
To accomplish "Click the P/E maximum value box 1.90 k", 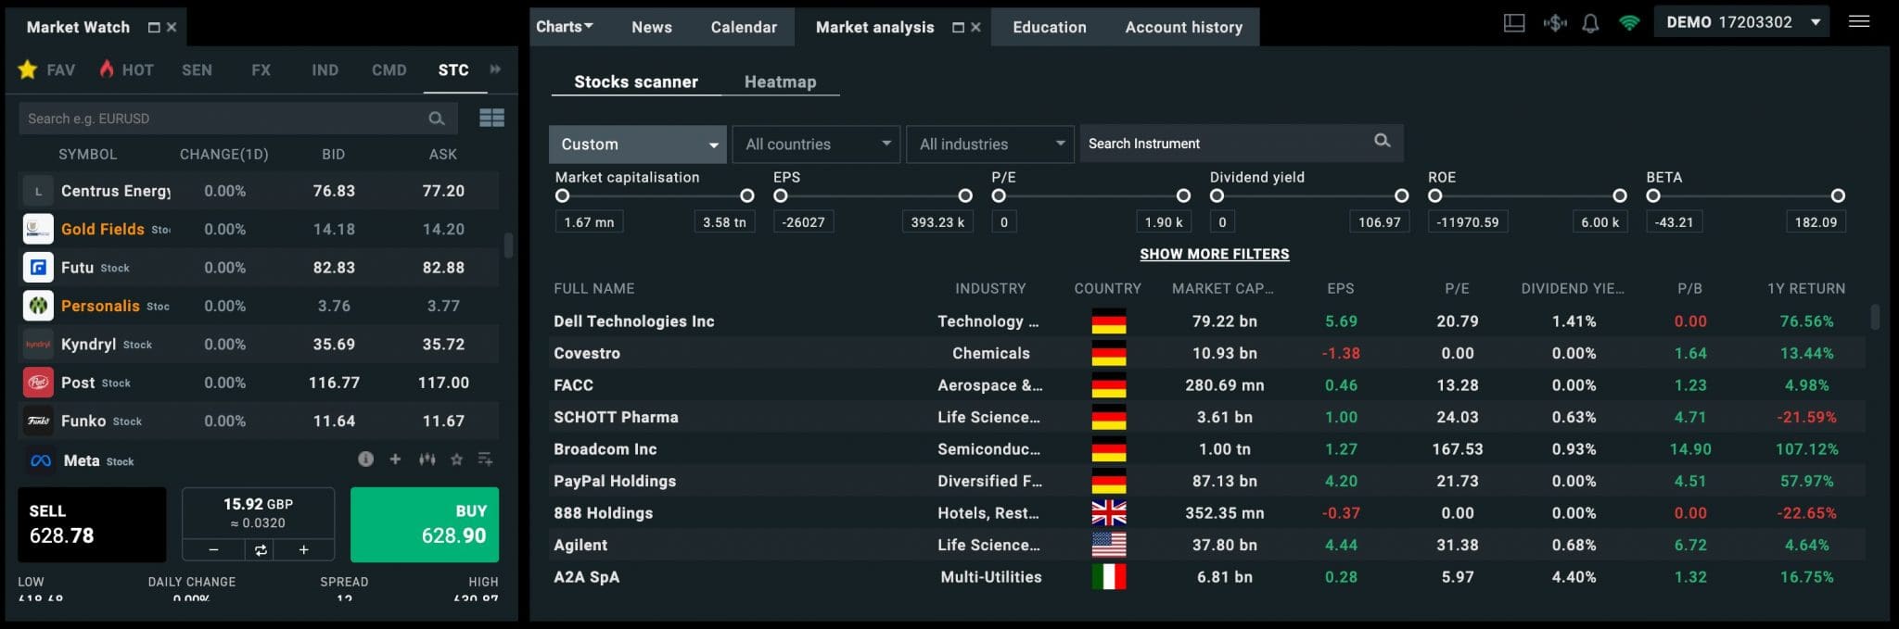I will [x=1163, y=222].
